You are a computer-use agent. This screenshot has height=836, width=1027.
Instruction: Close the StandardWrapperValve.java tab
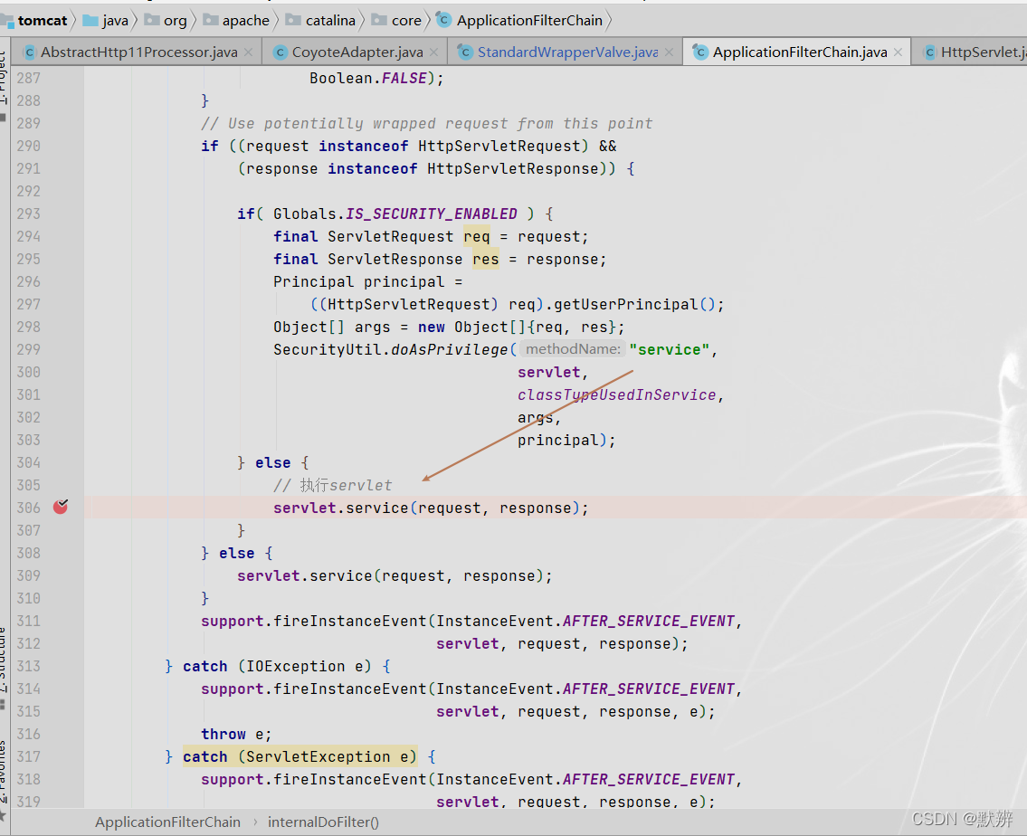tap(669, 52)
